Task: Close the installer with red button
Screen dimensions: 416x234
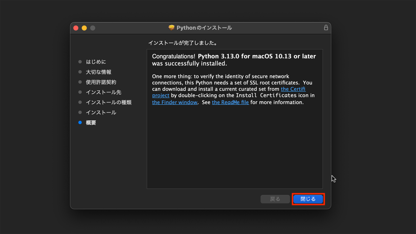Action: pyautogui.click(x=76, y=28)
